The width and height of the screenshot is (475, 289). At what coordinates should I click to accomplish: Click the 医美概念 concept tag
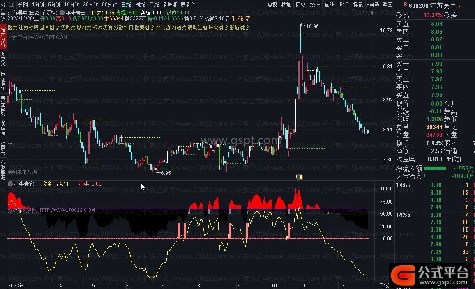point(144,27)
